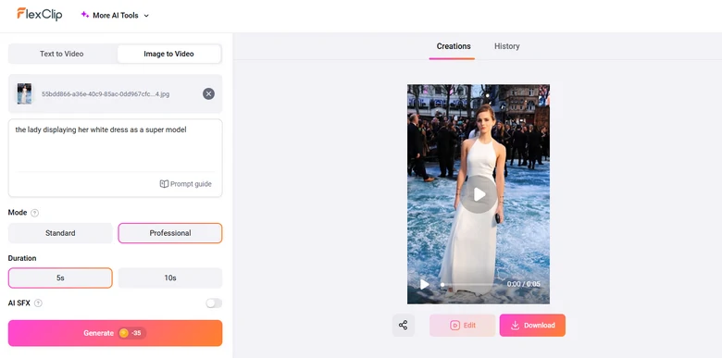The width and height of the screenshot is (722, 358).
Task: Open the History tab
Action: pos(507,46)
